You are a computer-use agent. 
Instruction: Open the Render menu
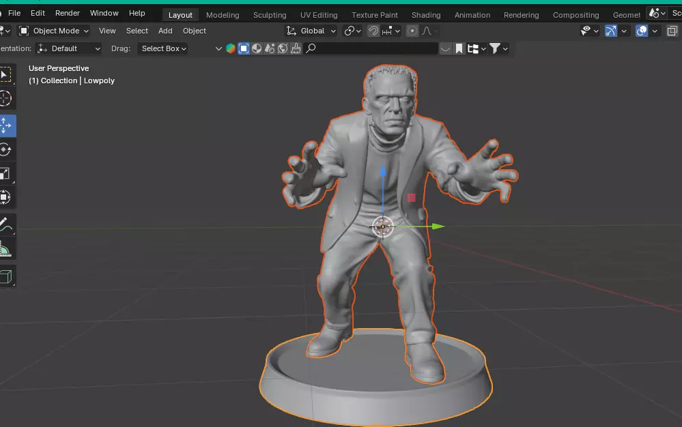coord(68,13)
